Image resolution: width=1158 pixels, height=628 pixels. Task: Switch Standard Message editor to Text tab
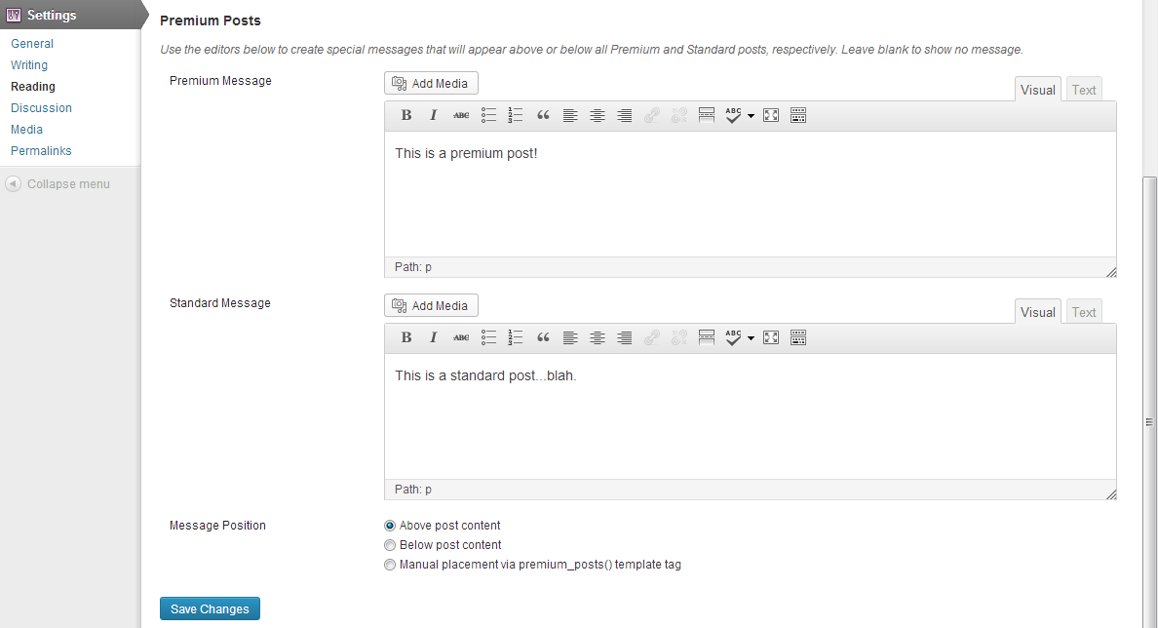1083,312
